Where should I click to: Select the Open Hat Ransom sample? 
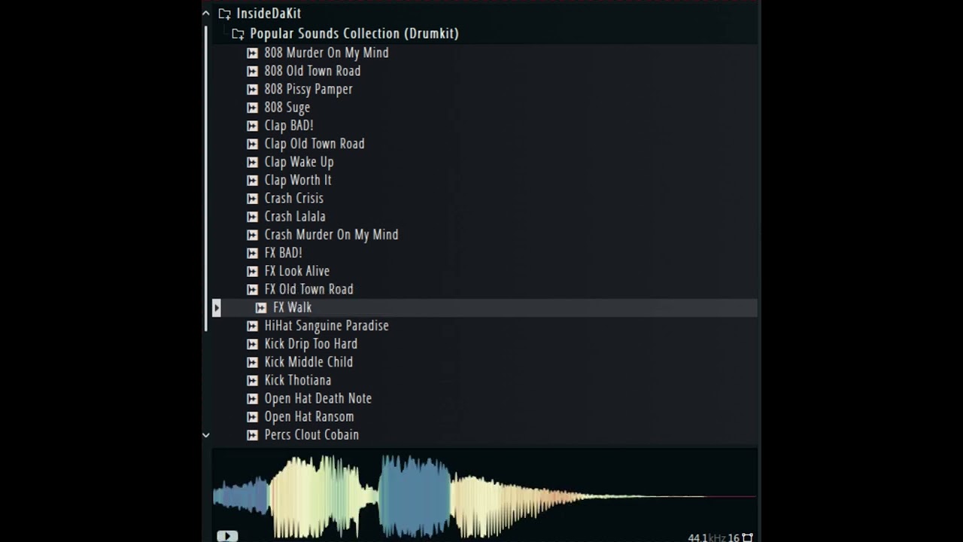coord(309,417)
